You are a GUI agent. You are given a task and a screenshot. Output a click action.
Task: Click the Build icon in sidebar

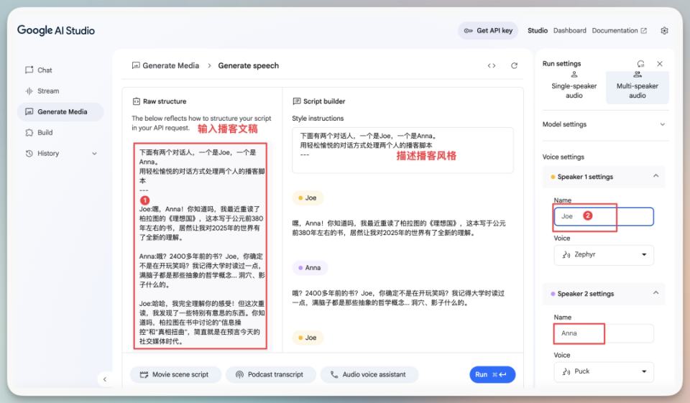tap(29, 132)
